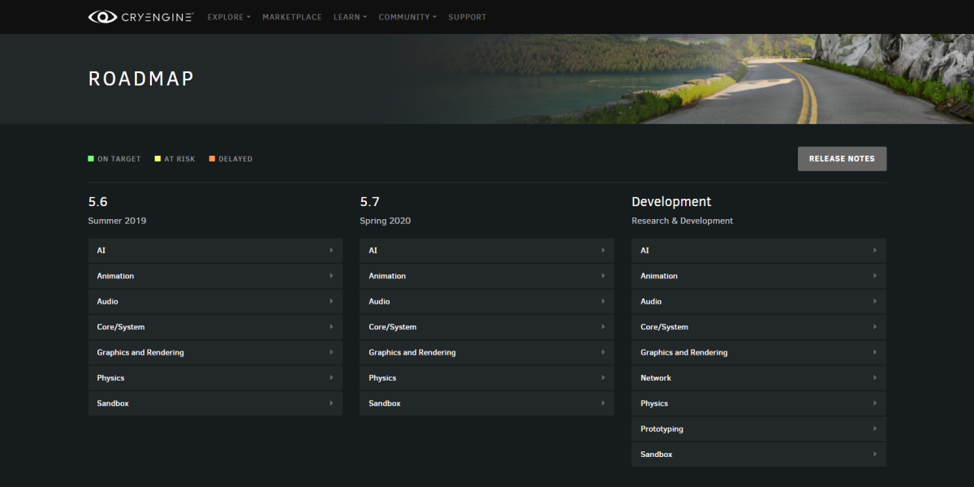This screenshot has width=974, height=487.
Task: Open the Explore dropdown menu
Action: point(228,17)
